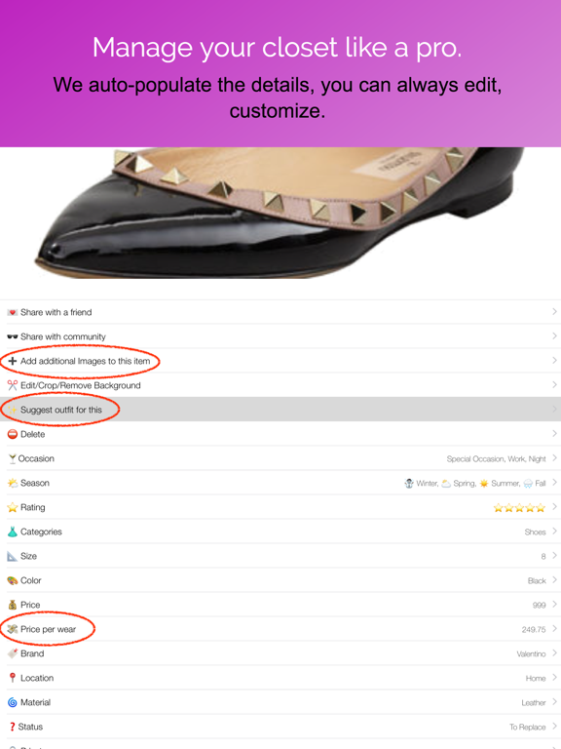
Task: Open the Status row showing To Replace
Action: pyautogui.click(x=280, y=727)
